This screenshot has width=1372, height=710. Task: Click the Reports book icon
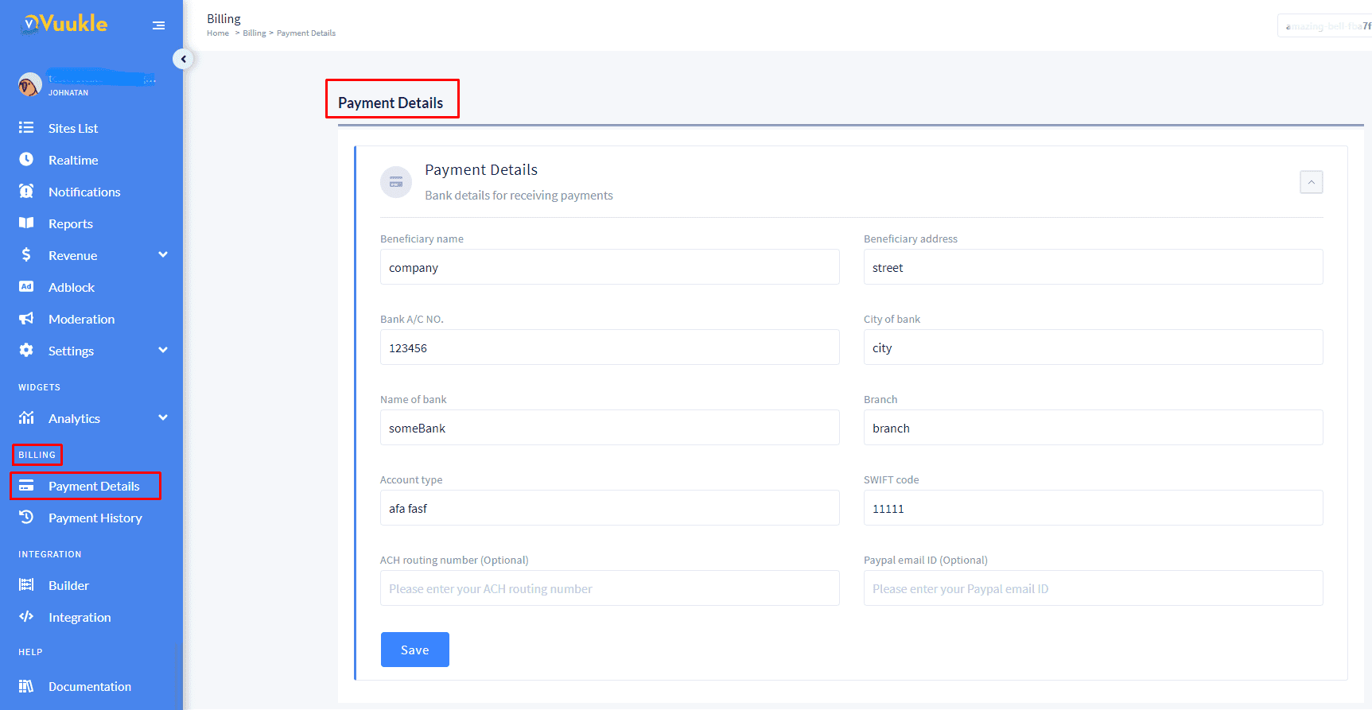click(26, 223)
